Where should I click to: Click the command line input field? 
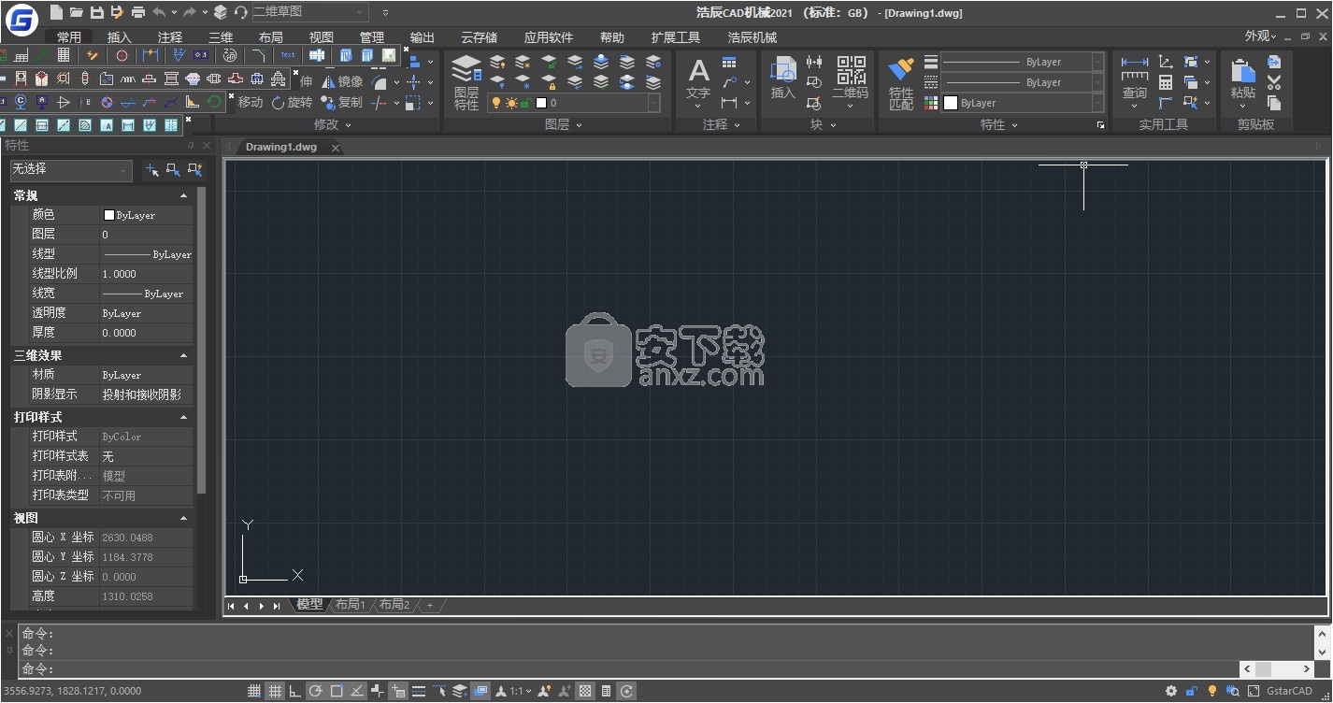click(628, 669)
